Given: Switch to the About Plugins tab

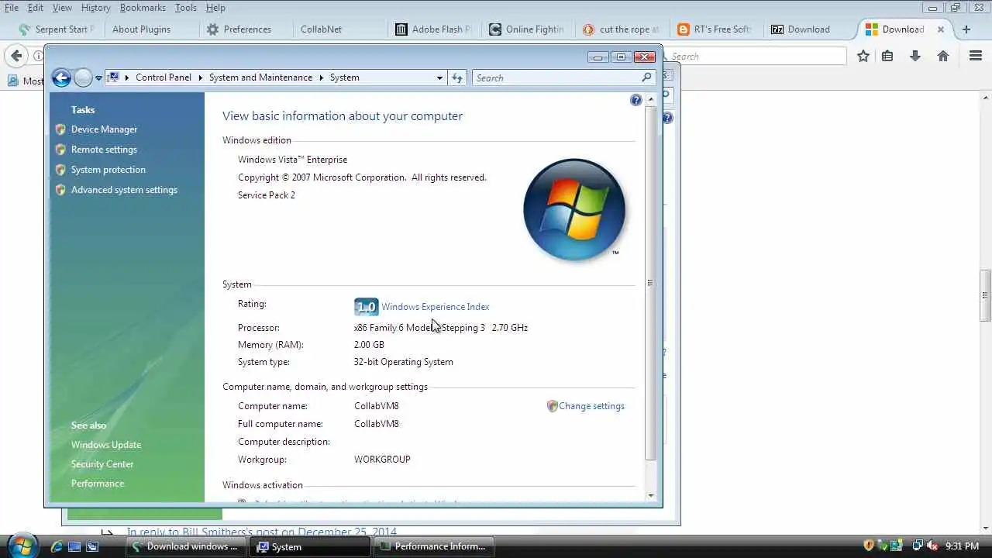Looking at the screenshot, I should point(141,29).
